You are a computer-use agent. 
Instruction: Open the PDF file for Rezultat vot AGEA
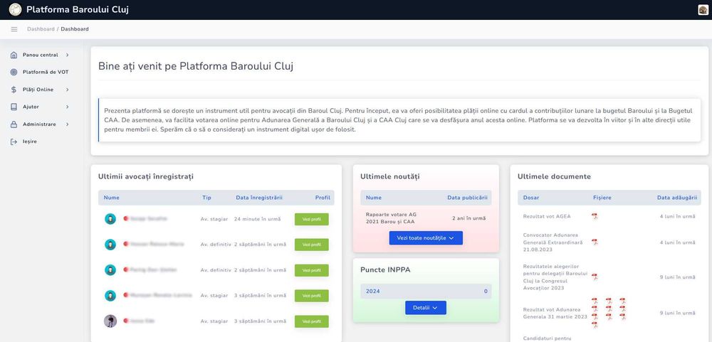tap(595, 216)
